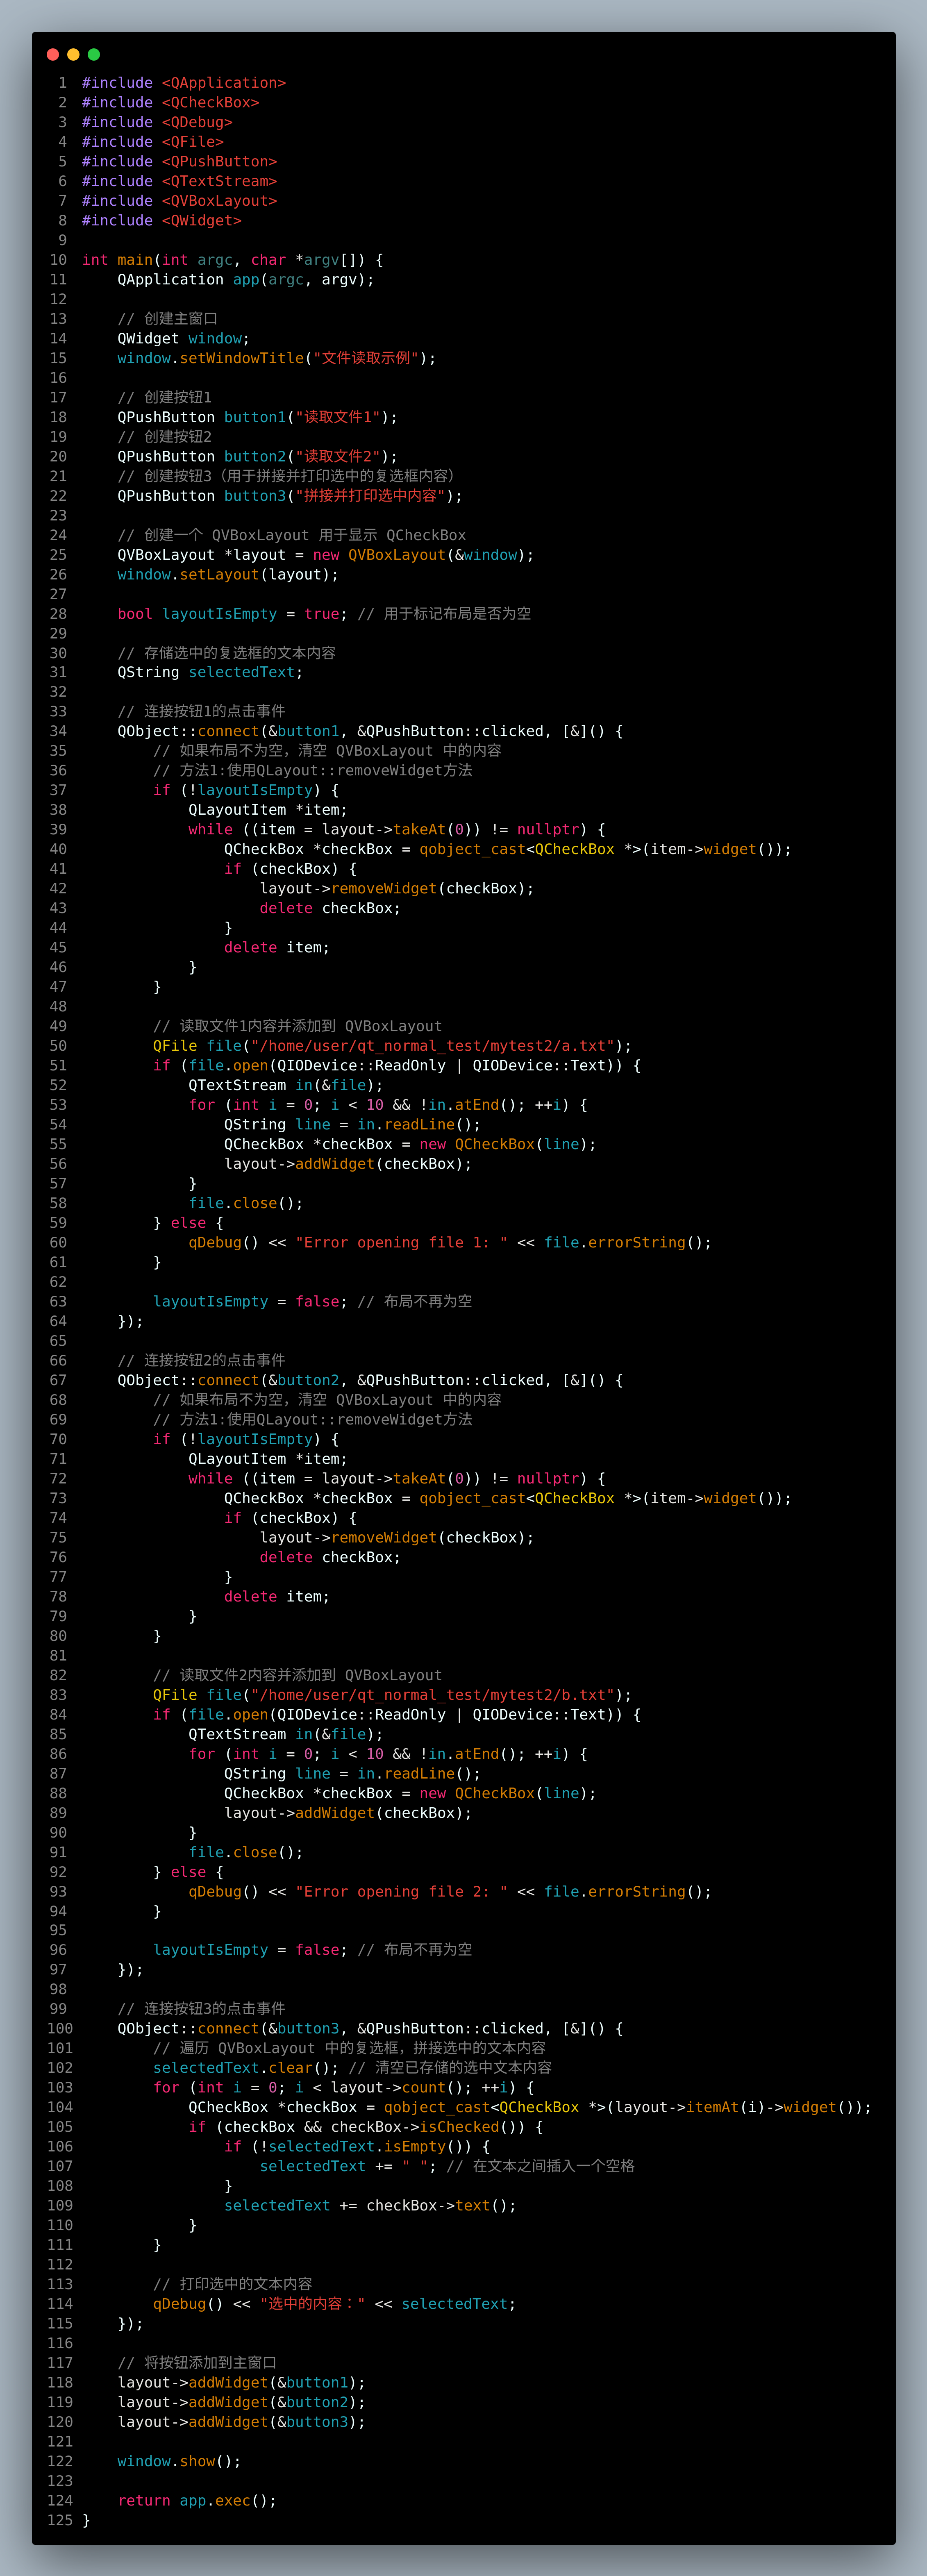Click the comment '// 将按钮添加到主窗口'
Screen dimensions: 927x2576
tap(197, 2363)
